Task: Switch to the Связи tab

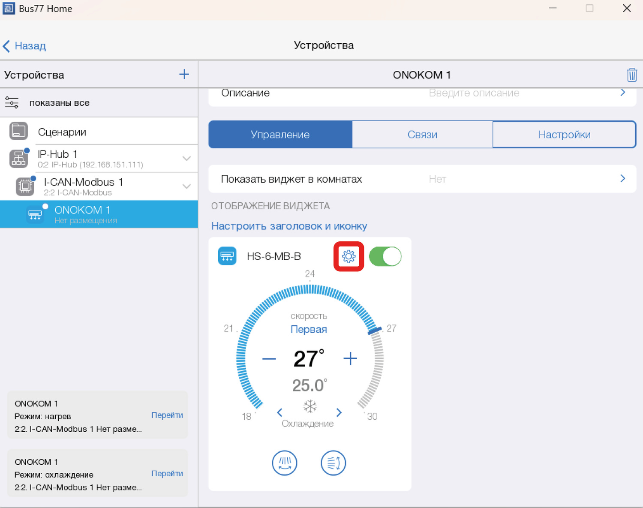Action: (x=422, y=135)
